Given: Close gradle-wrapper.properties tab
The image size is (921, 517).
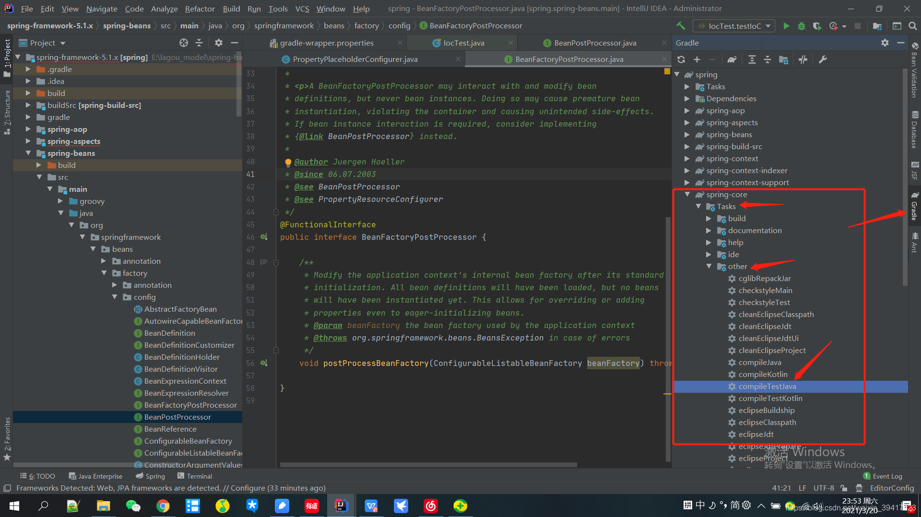Looking at the screenshot, I should [400, 43].
